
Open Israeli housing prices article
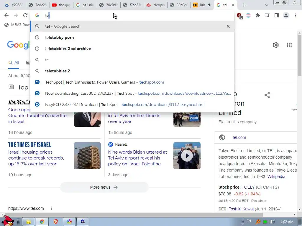click(36, 158)
